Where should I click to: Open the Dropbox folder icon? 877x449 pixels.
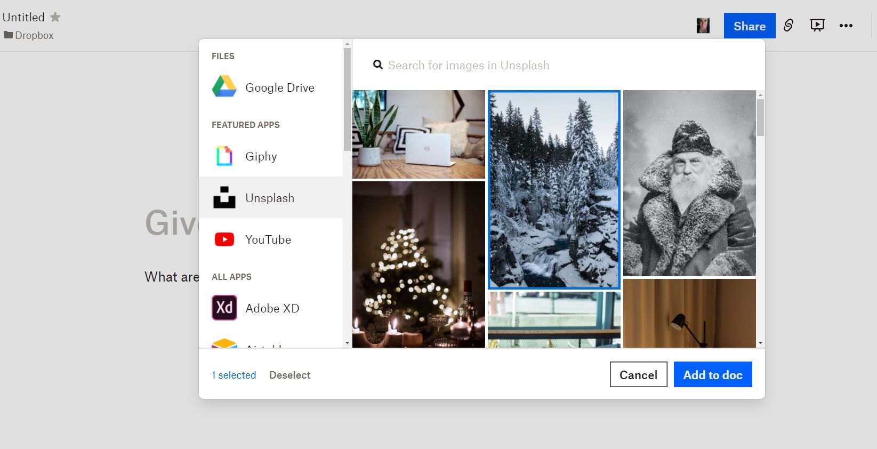coord(8,35)
